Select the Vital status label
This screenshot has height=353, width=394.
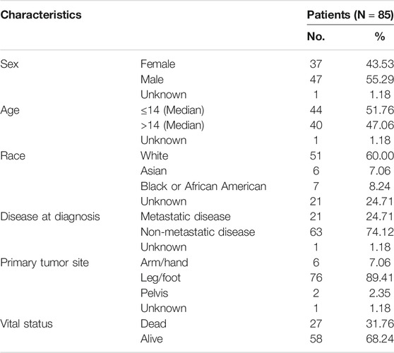pos(26,323)
